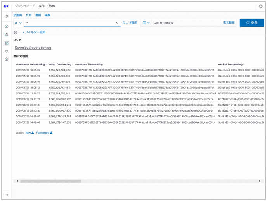The height and width of the screenshot is (201, 267).
Task: Open the saved query # dropdown
Action: 18,23
